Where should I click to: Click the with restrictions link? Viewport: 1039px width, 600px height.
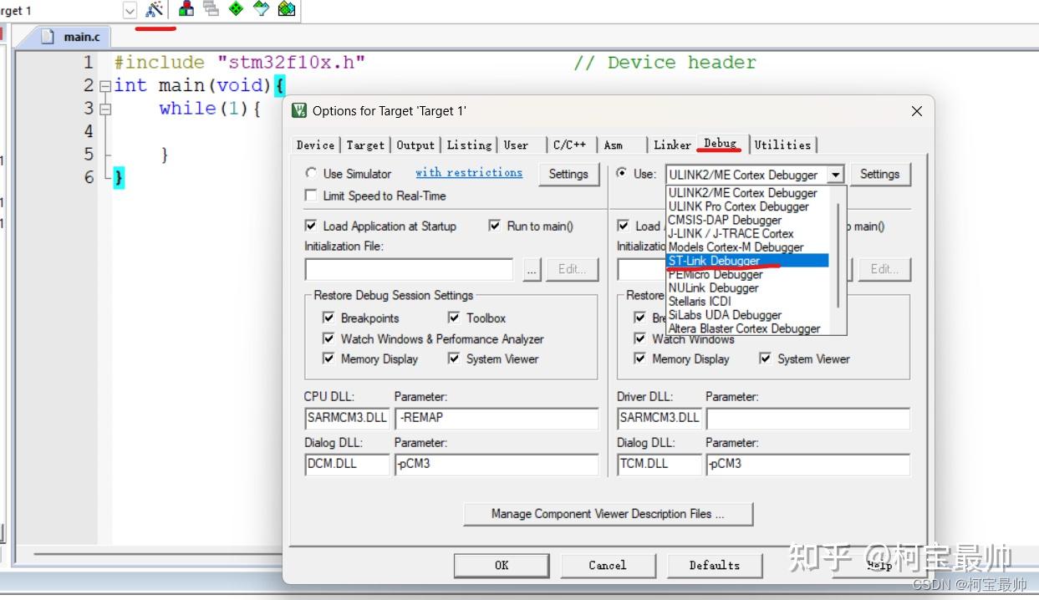[x=468, y=172]
